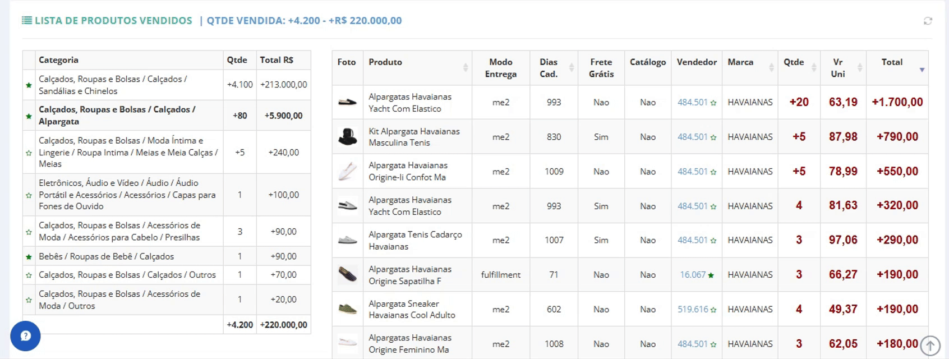949x359 pixels.
Task: Click the "1009" days registered cell
Action: (x=554, y=172)
